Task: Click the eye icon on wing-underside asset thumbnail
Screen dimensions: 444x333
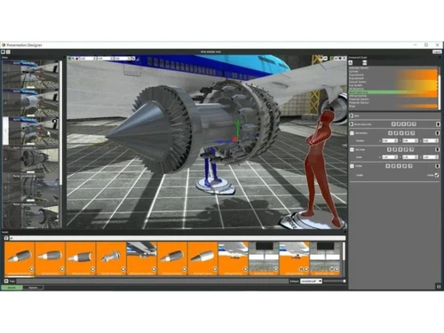Action: point(154,269)
